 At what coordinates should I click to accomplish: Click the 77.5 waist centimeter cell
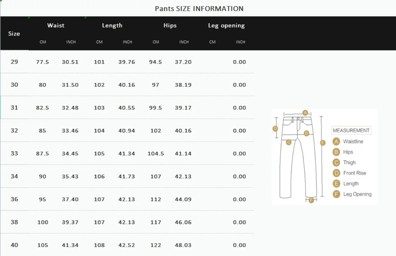point(43,62)
